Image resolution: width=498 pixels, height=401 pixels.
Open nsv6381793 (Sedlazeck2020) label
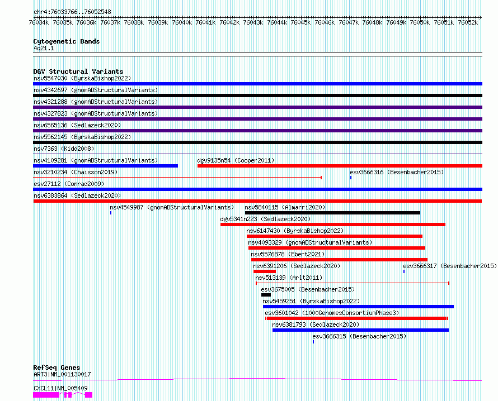316,324
